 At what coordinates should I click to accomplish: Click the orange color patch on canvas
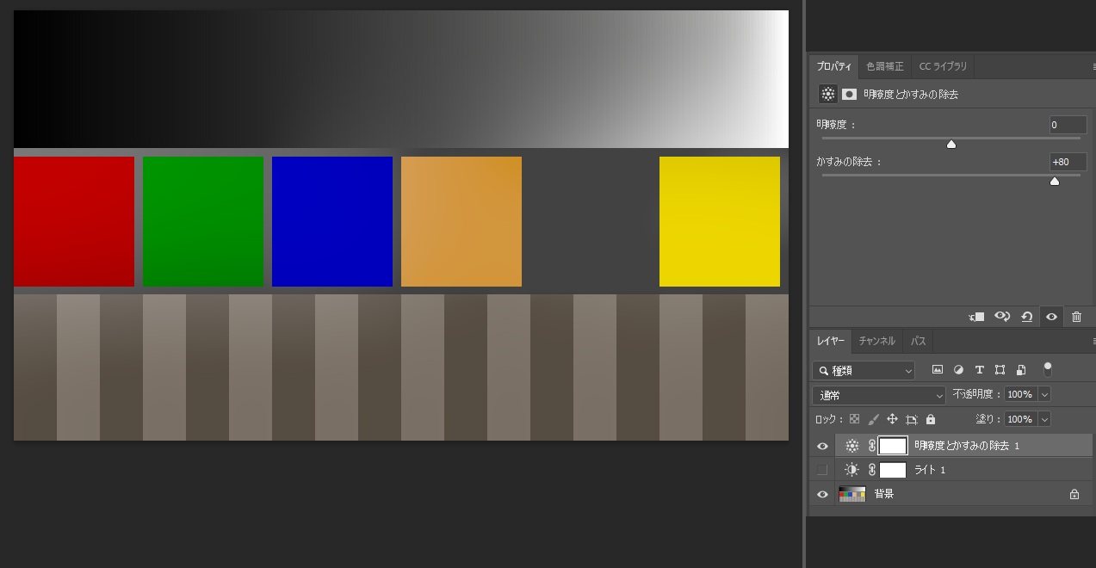pos(461,221)
